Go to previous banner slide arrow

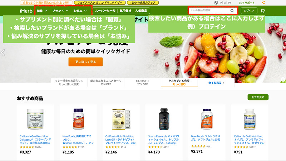[x=3, y=53]
